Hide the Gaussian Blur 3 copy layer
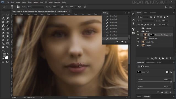This screenshot has width=176, height=99. point(138,35)
